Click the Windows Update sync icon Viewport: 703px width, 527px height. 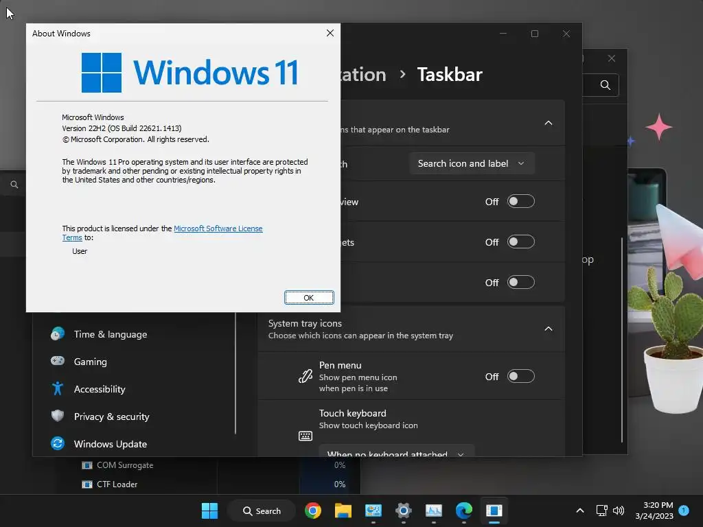pyautogui.click(x=58, y=443)
